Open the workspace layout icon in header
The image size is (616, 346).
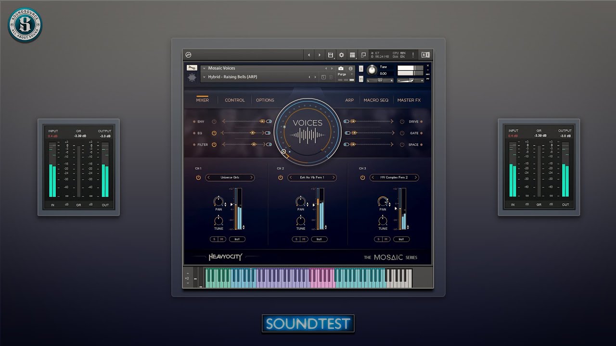tap(352, 55)
